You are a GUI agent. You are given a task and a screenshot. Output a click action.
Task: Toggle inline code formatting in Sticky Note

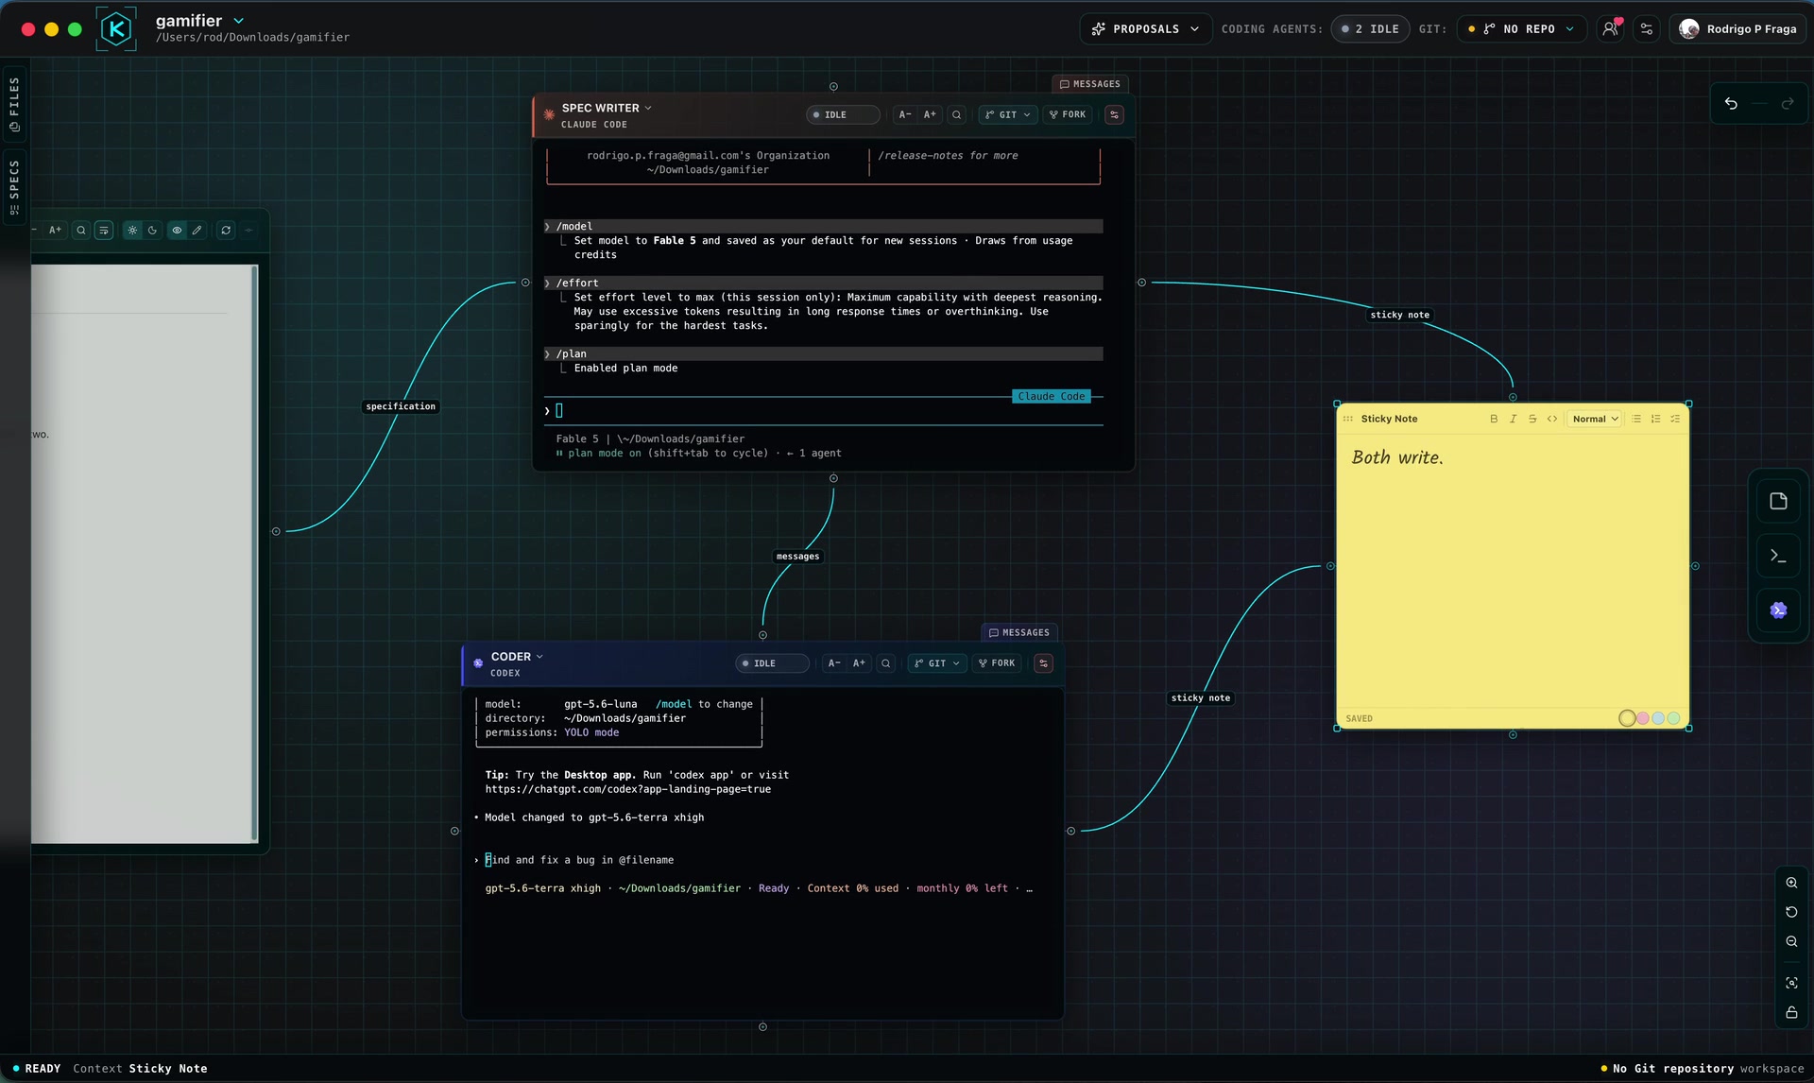1552,419
